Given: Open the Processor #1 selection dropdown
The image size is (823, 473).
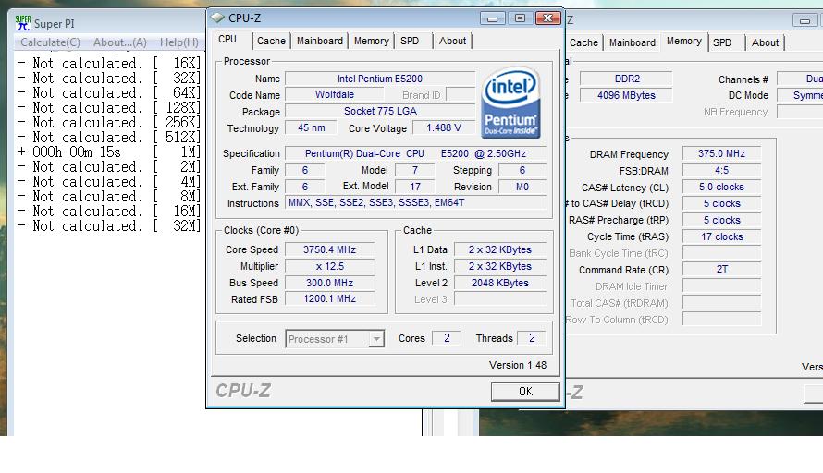Looking at the screenshot, I should point(335,339).
